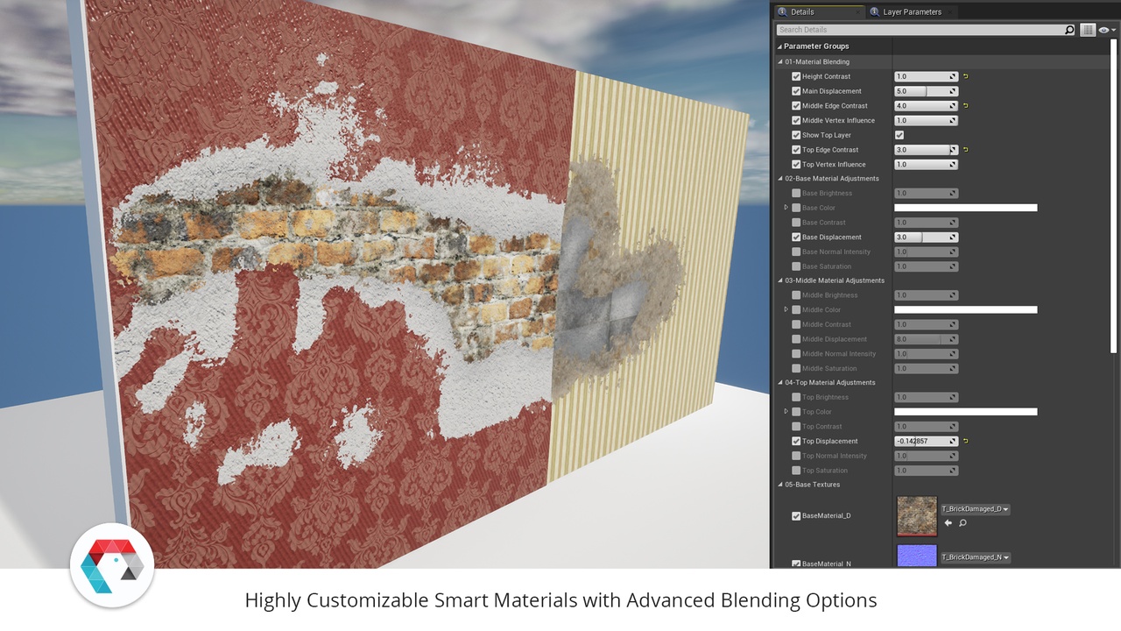The height and width of the screenshot is (631, 1121).
Task: Uncheck the Middle Vertex Influence override checkbox
Action: tap(796, 120)
